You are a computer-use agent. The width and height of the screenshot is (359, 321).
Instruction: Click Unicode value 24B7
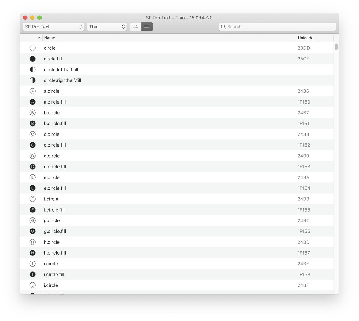(x=303, y=112)
